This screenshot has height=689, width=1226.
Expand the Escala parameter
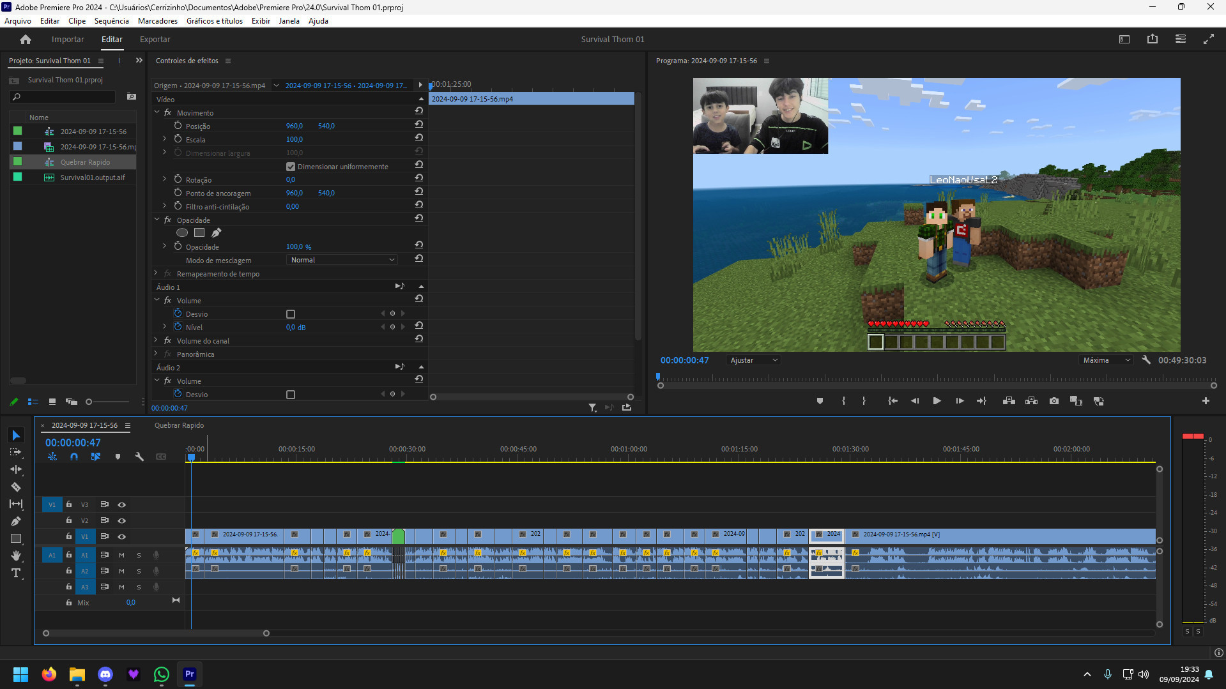pyautogui.click(x=165, y=139)
